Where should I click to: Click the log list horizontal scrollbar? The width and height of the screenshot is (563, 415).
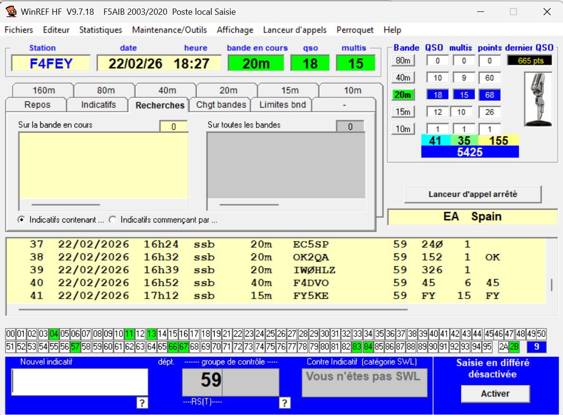(213, 309)
